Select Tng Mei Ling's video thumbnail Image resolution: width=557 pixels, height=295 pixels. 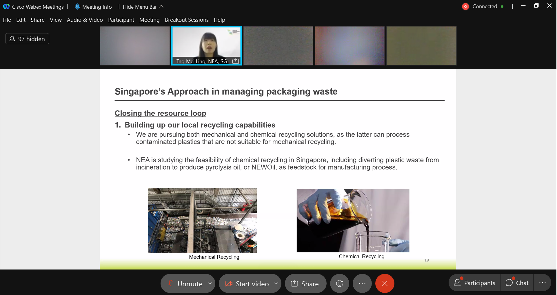[x=206, y=43]
